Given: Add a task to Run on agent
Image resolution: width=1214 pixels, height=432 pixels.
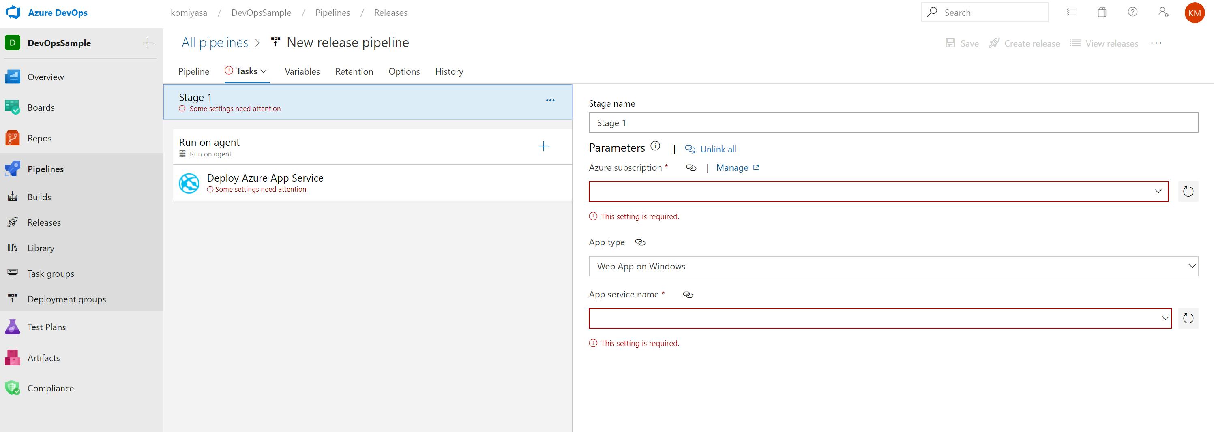Looking at the screenshot, I should 543,147.
